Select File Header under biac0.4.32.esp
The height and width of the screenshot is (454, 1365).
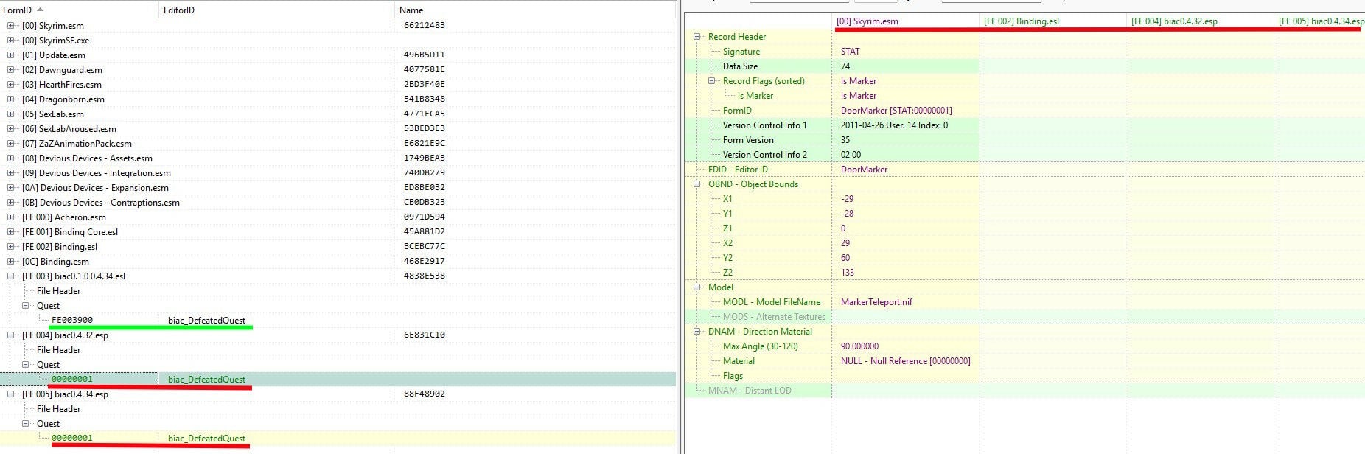click(x=58, y=349)
